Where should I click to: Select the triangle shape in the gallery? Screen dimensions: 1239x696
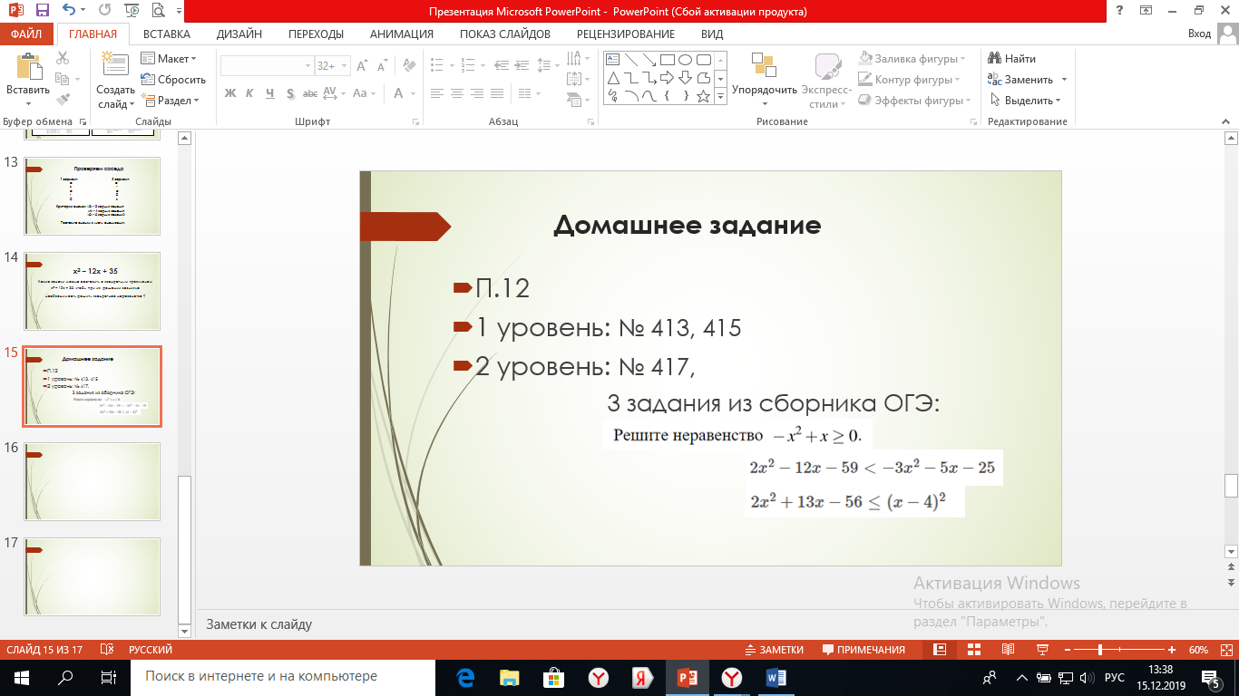pos(613,78)
